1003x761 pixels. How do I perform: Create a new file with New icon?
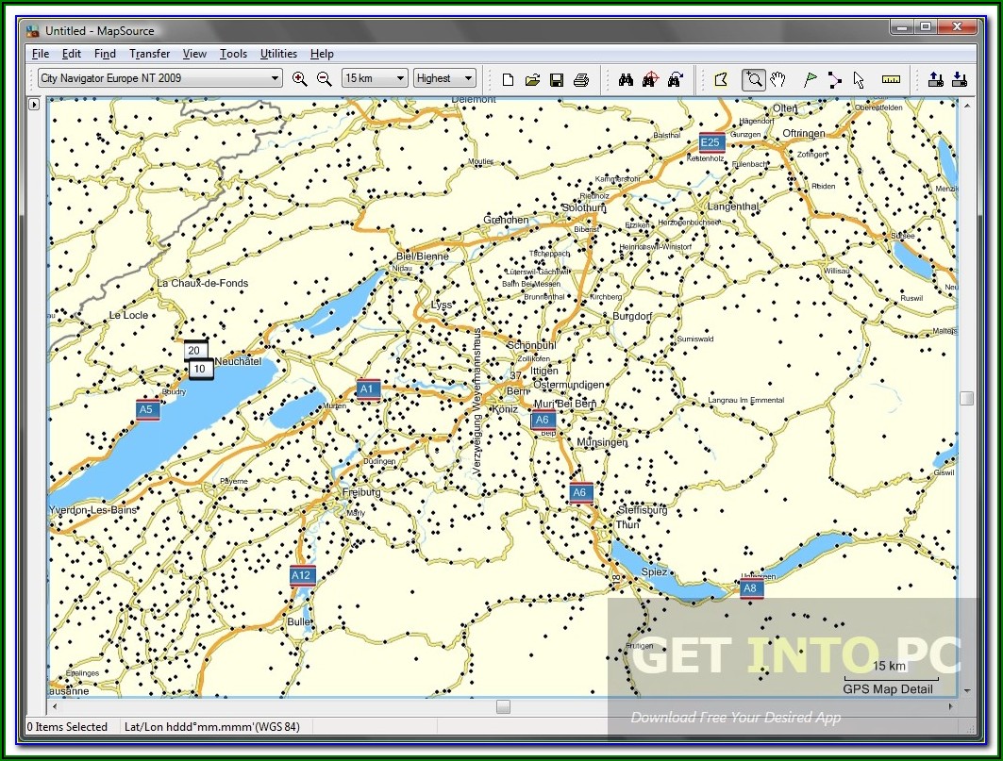[508, 79]
